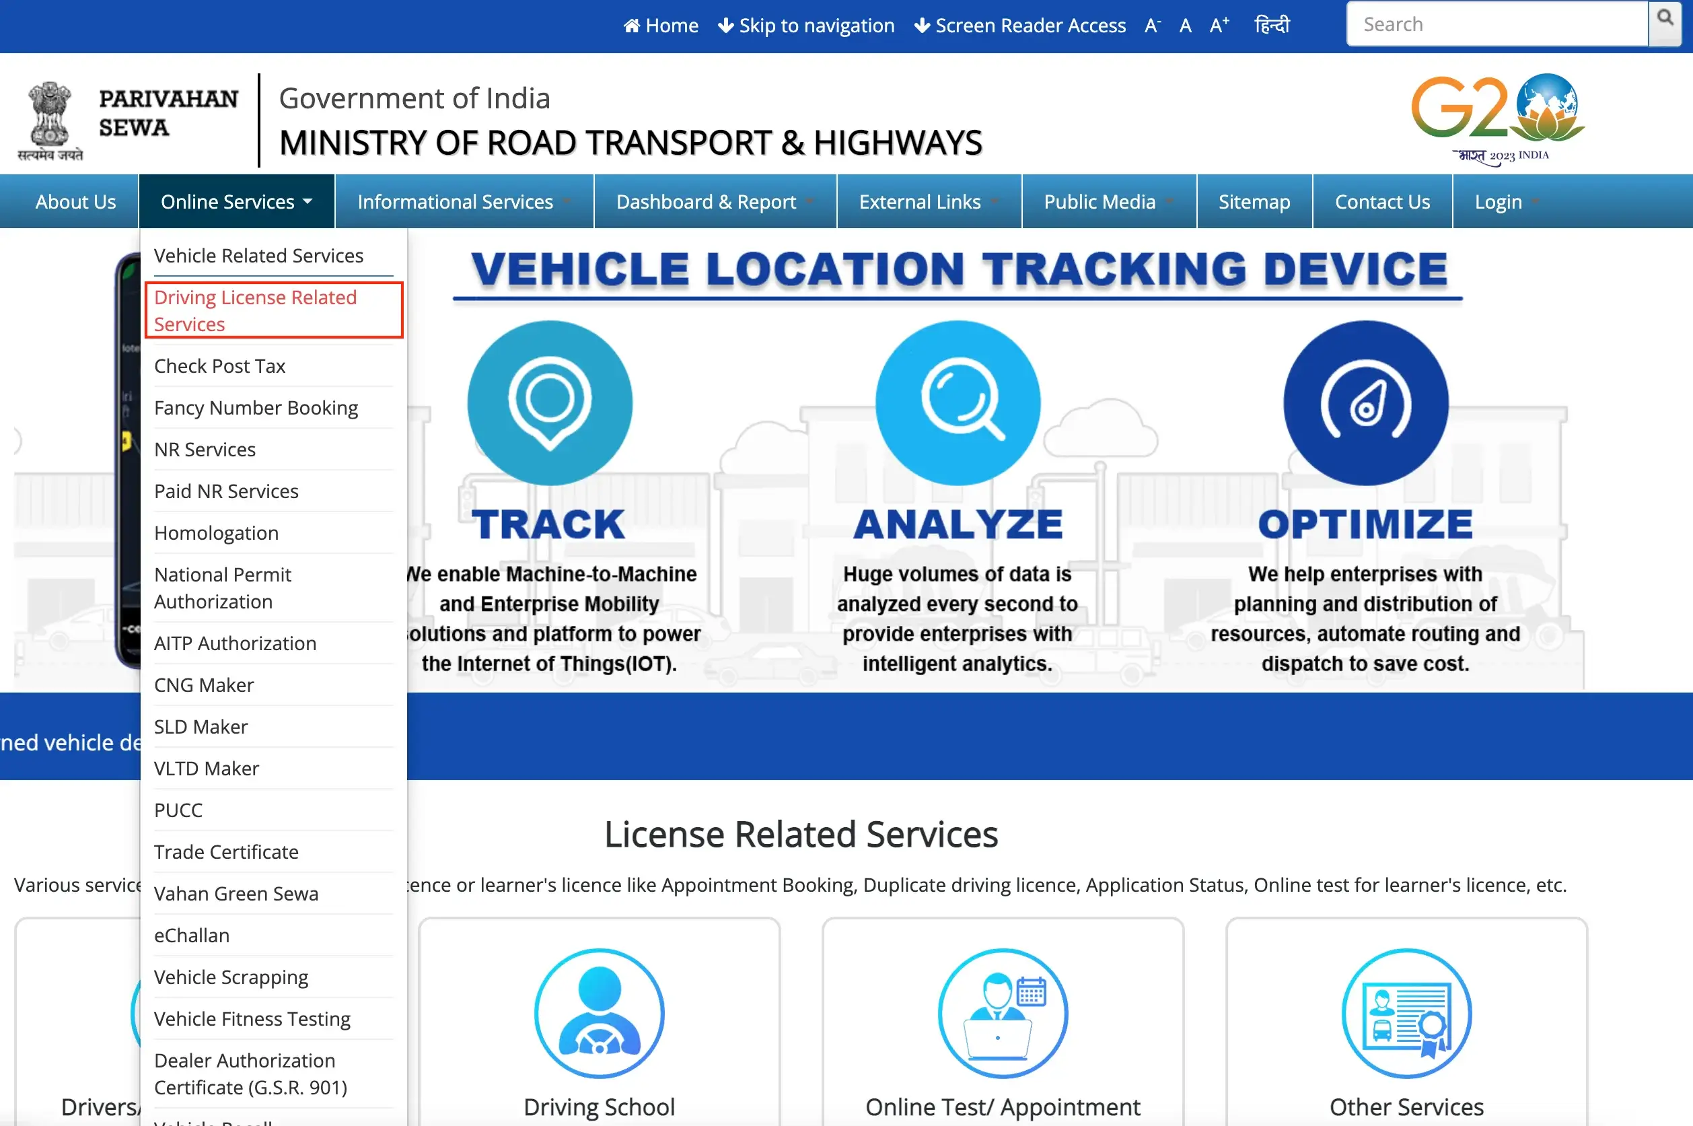Select Driving License Related Services

274,310
